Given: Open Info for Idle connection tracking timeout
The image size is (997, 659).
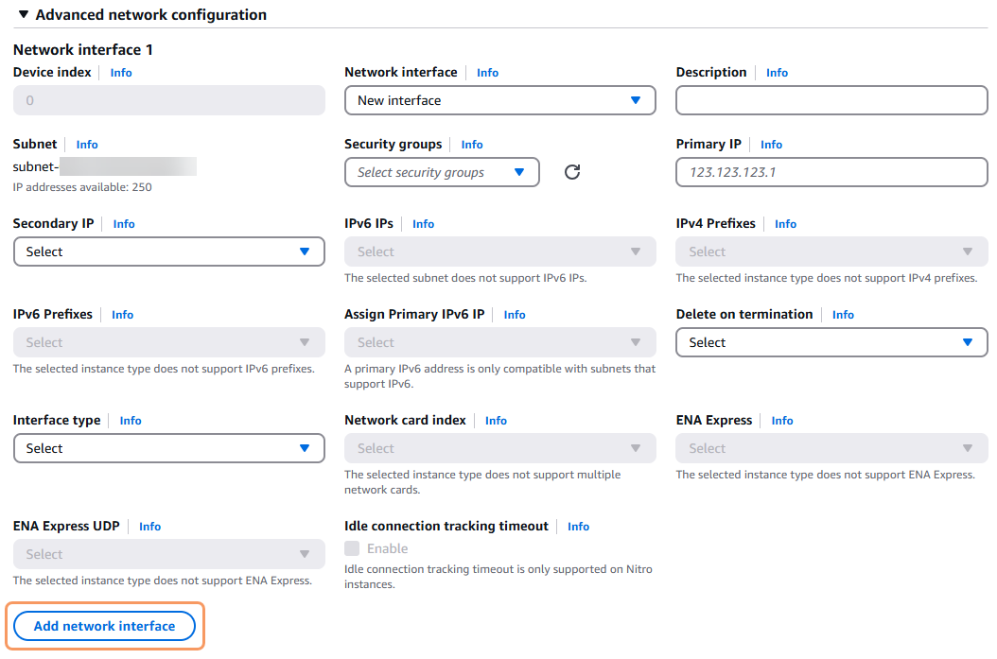Looking at the screenshot, I should [x=578, y=527].
